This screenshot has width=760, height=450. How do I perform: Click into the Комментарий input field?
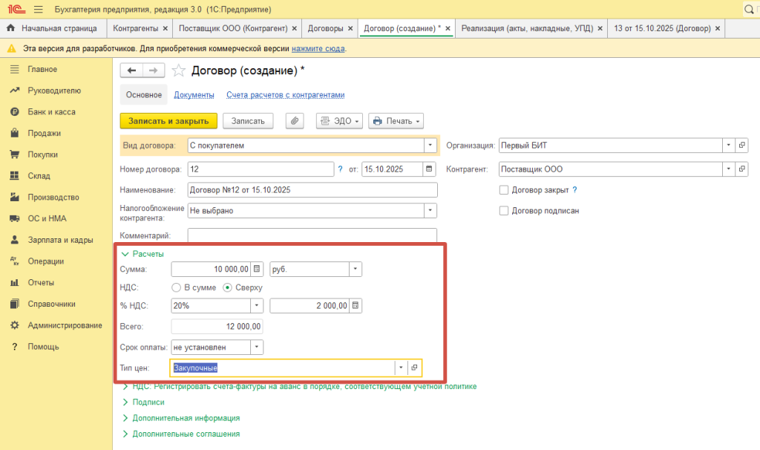pos(312,235)
